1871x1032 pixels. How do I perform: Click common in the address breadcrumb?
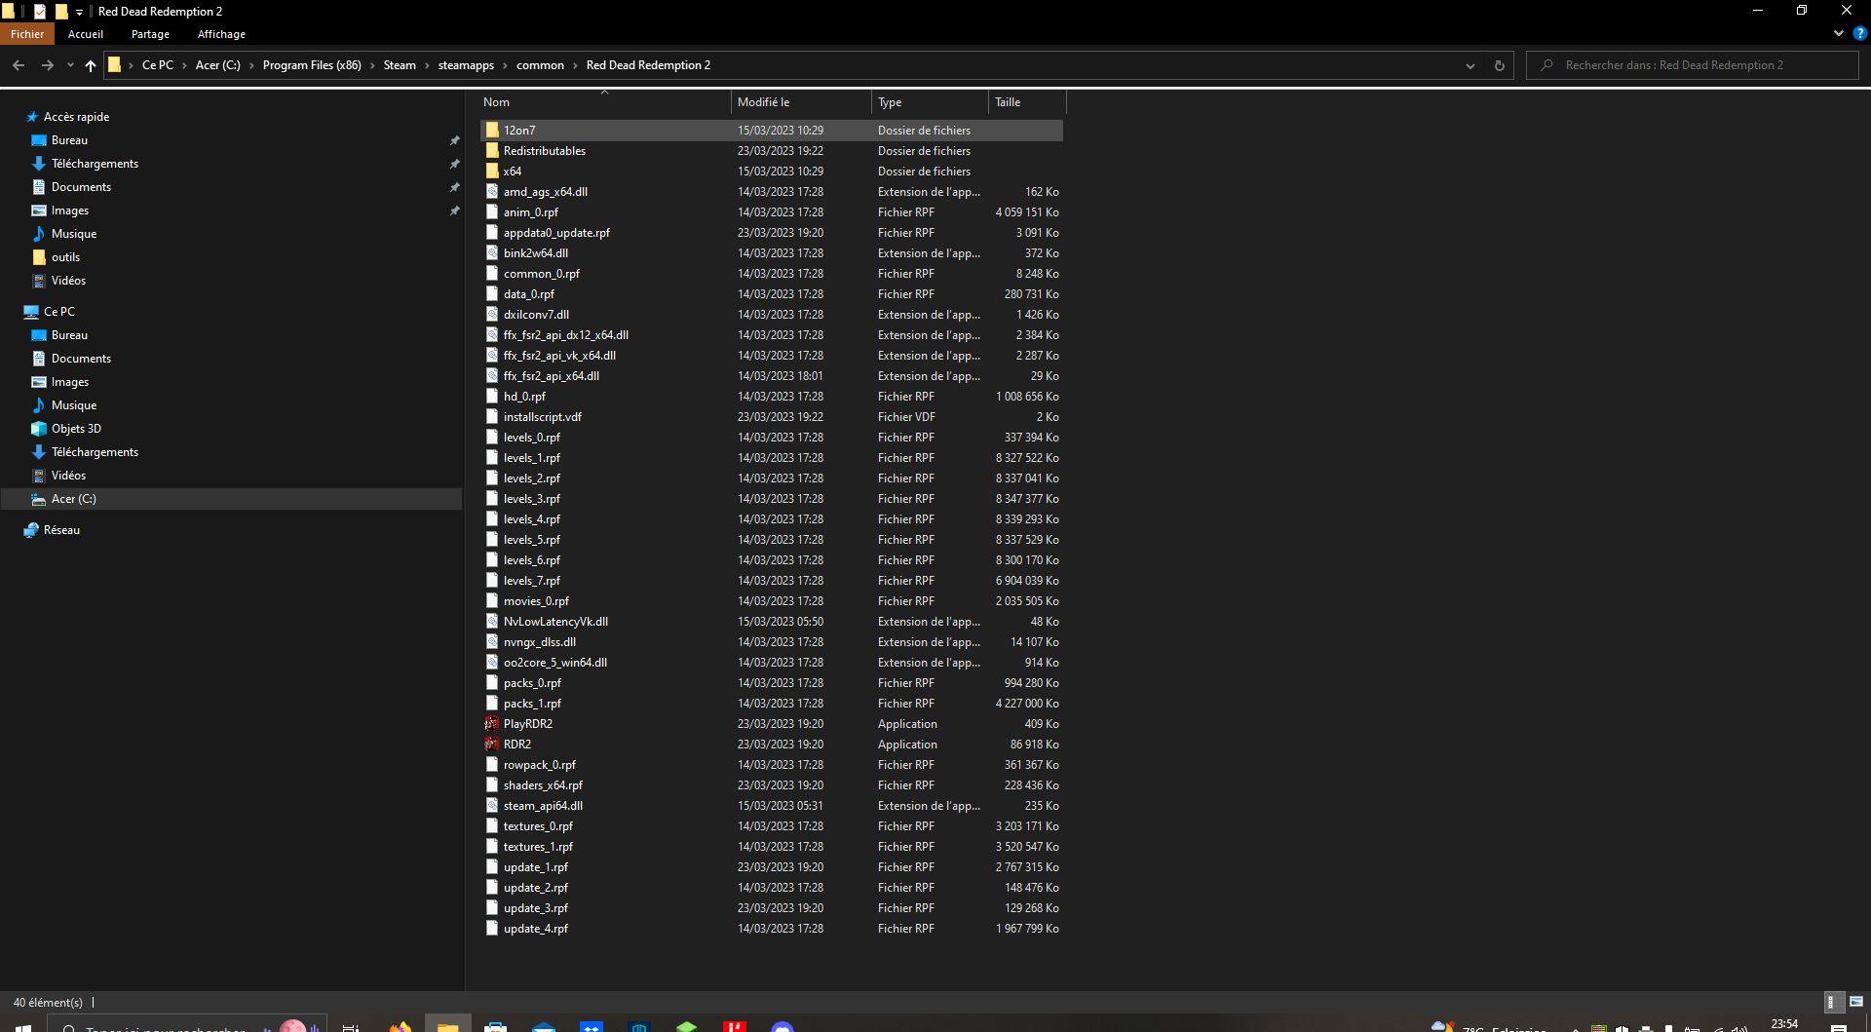tap(540, 65)
